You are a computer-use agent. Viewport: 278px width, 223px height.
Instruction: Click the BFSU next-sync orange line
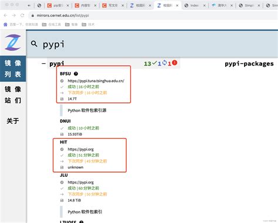(x=87, y=92)
